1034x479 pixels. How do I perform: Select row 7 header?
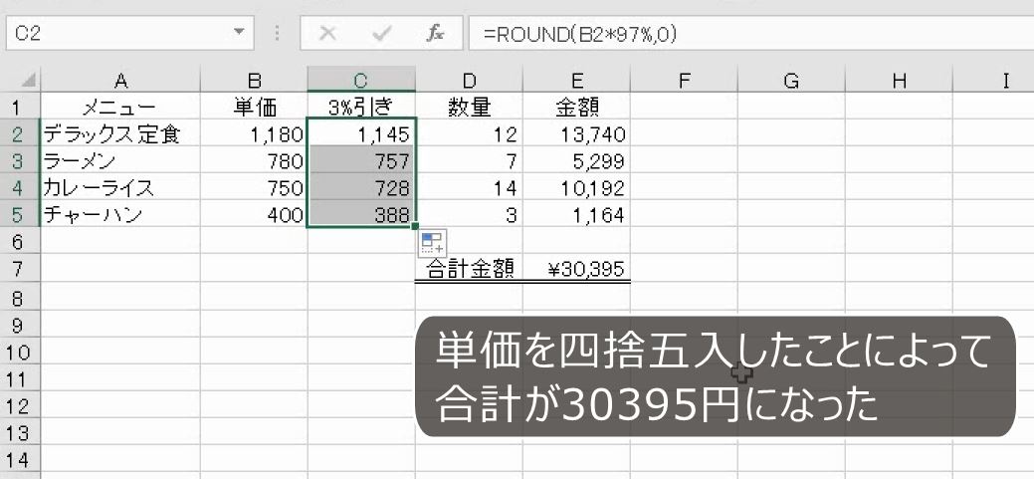(x=20, y=269)
